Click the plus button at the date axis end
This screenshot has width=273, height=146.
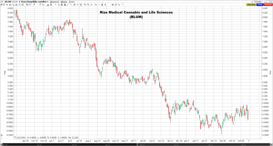coord(249,140)
